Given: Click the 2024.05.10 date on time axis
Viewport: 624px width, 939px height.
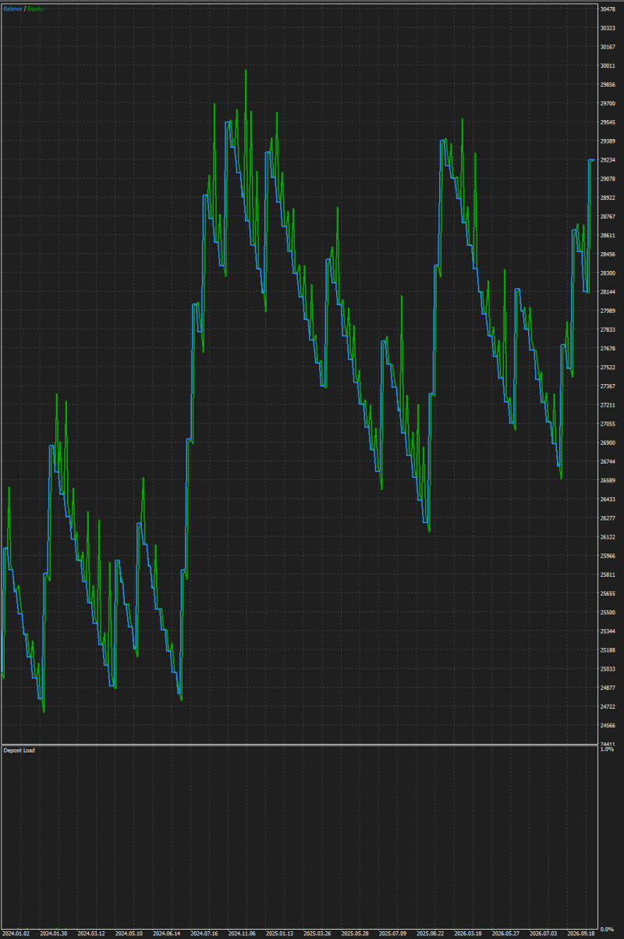Looking at the screenshot, I should pos(129,934).
